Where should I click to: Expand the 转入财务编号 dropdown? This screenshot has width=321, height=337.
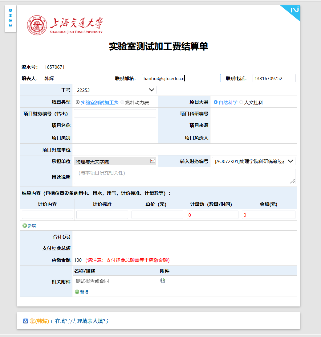tap(253, 161)
